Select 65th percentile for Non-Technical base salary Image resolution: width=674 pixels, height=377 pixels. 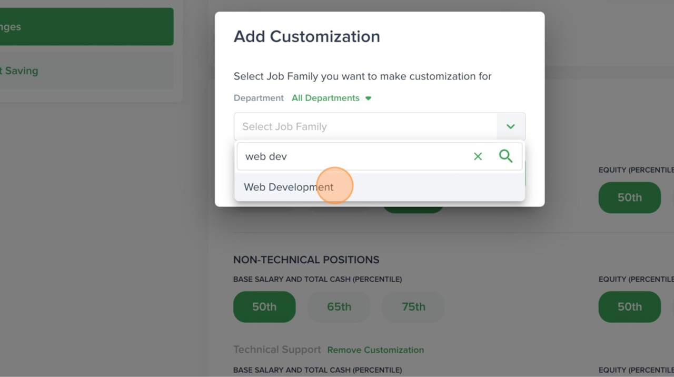[x=339, y=307]
